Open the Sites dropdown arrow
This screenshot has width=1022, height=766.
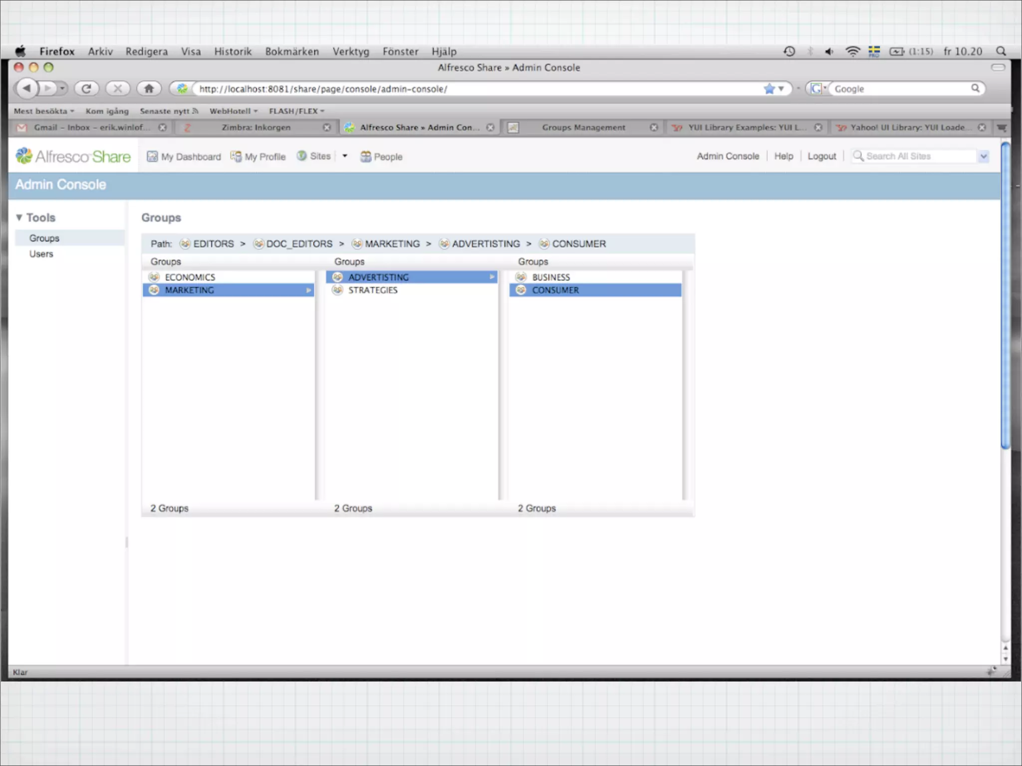pyautogui.click(x=345, y=156)
